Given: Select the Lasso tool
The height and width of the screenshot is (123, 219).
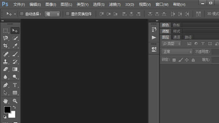Looking at the screenshot, I should [x=6, y=38].
